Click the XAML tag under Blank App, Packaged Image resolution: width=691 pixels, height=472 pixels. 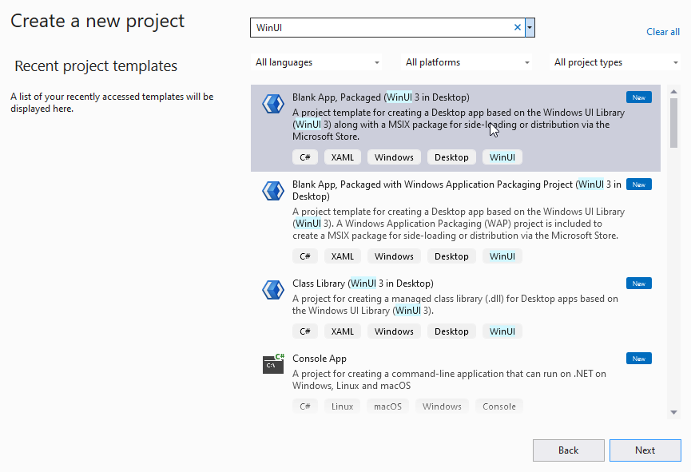(342, 157)
